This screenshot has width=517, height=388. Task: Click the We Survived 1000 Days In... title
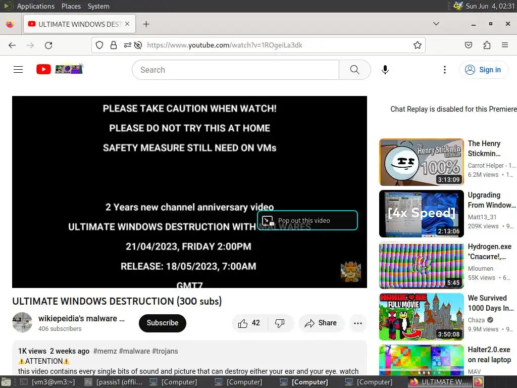click(491, 303)
